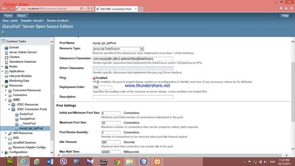Open the JavaMail Sessions tree item

click(x=24, y=142)
